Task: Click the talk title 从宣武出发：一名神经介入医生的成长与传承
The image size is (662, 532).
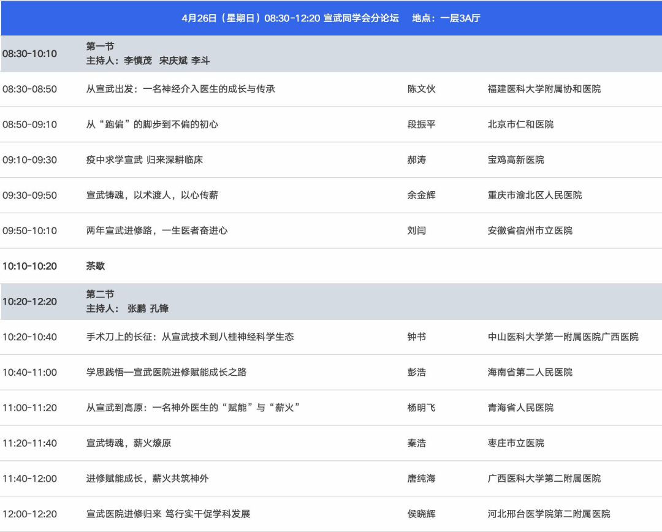Action: click(180, 89)
